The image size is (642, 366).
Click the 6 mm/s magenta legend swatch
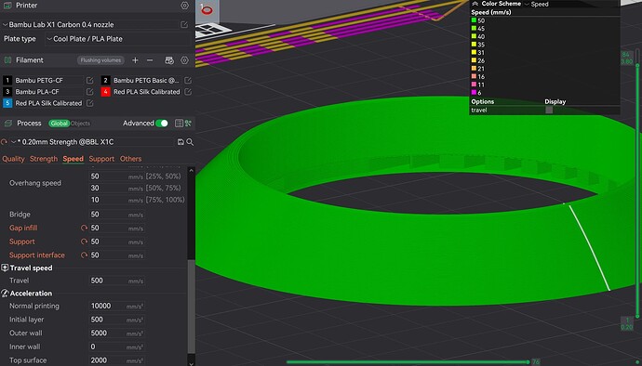tap(474, 93)
